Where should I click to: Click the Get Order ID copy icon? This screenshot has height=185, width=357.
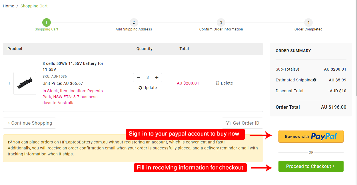228,123
